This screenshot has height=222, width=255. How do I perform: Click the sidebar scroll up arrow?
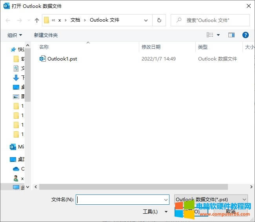click(27, 45)
